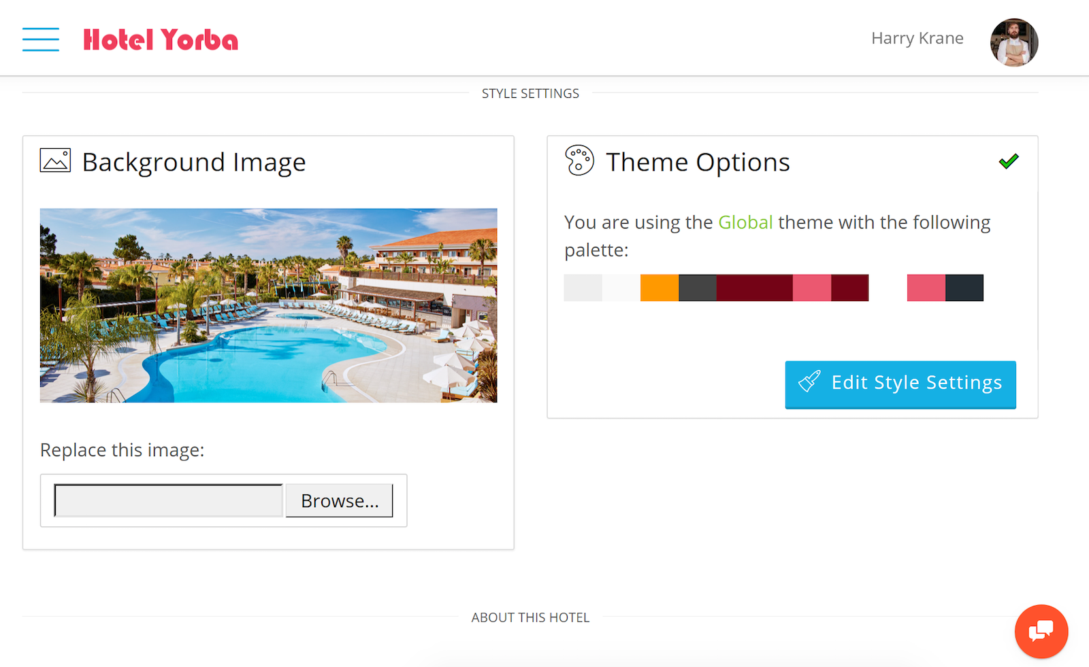Image resolution: width=1089 pixels, height=667 pixels.
Task: Select the light gray palette swatch
Action: tap(583, 288)
